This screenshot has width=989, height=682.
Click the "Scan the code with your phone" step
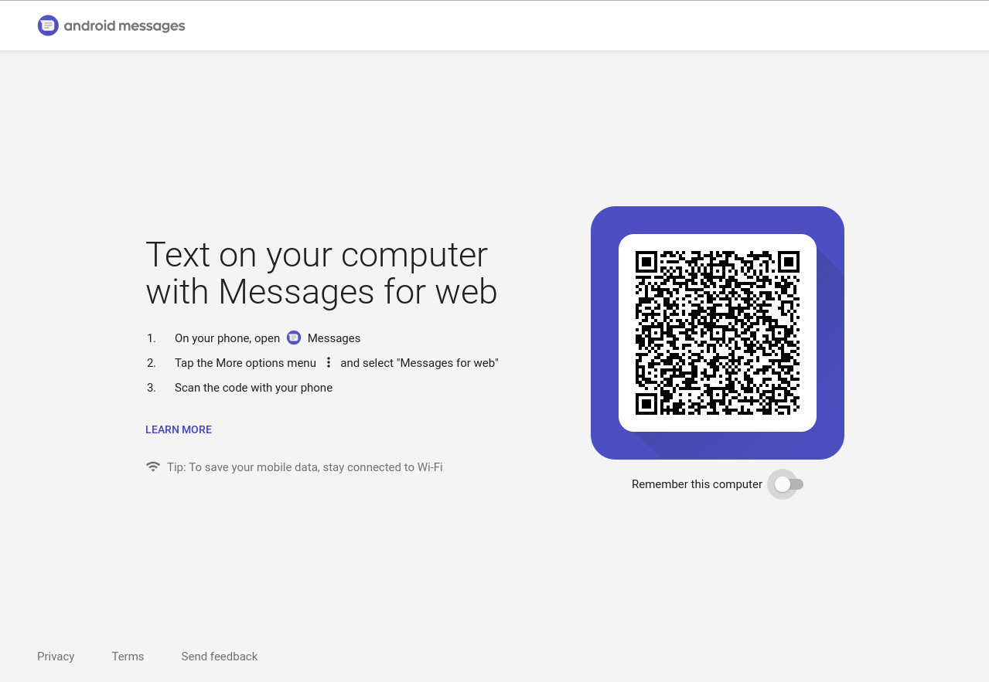[254, 388]
